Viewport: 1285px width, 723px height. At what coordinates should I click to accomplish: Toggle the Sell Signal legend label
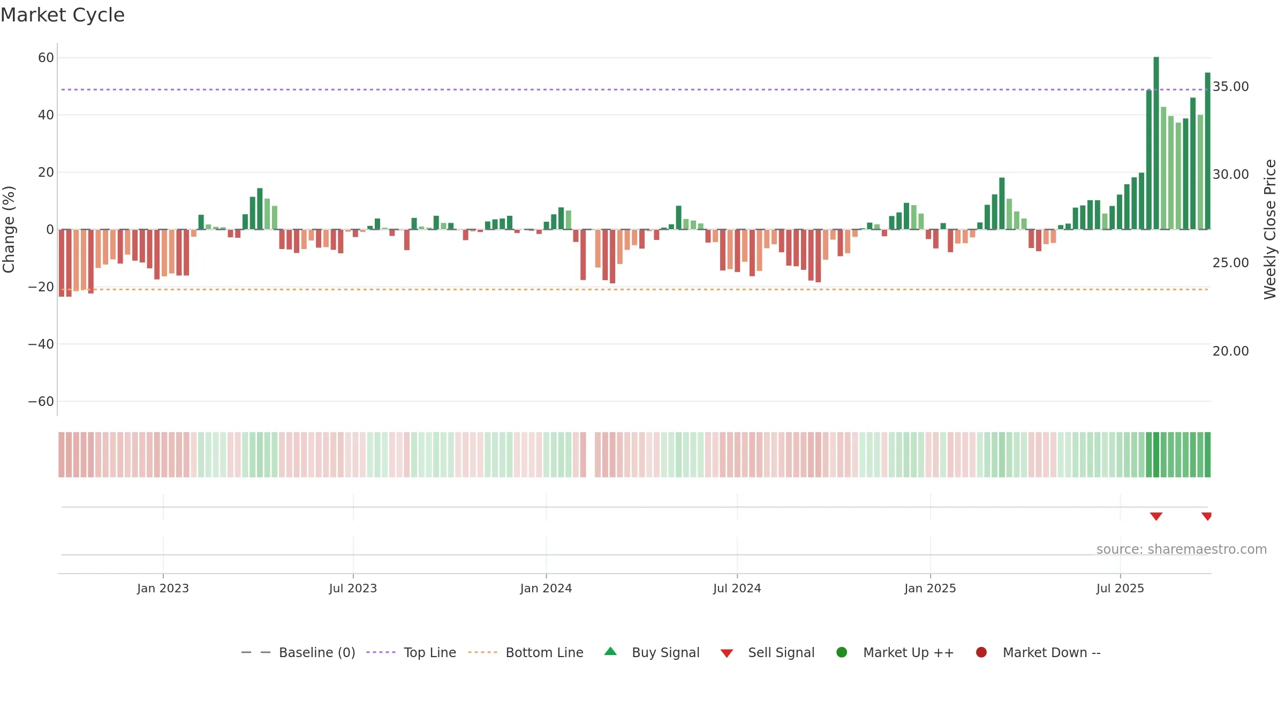pyautogui.click(x=781, y=652)
